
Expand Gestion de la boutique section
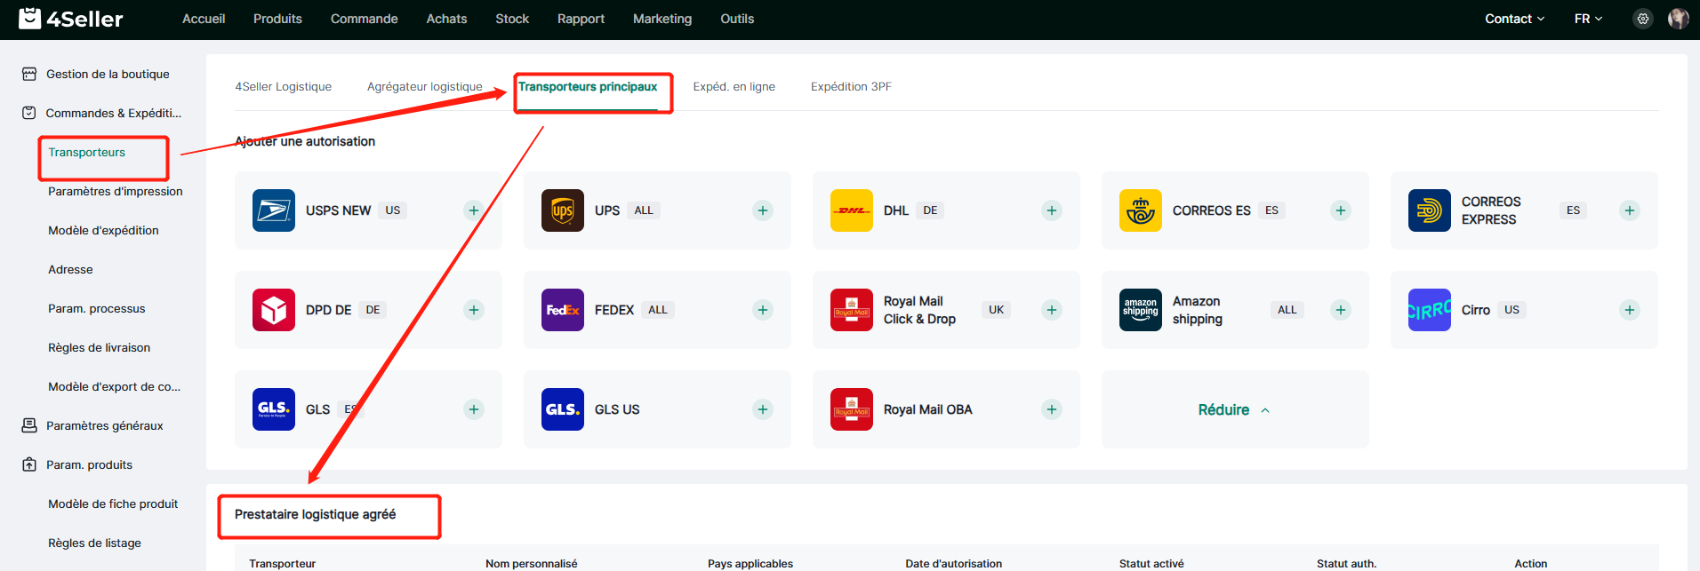click(107, 75)
